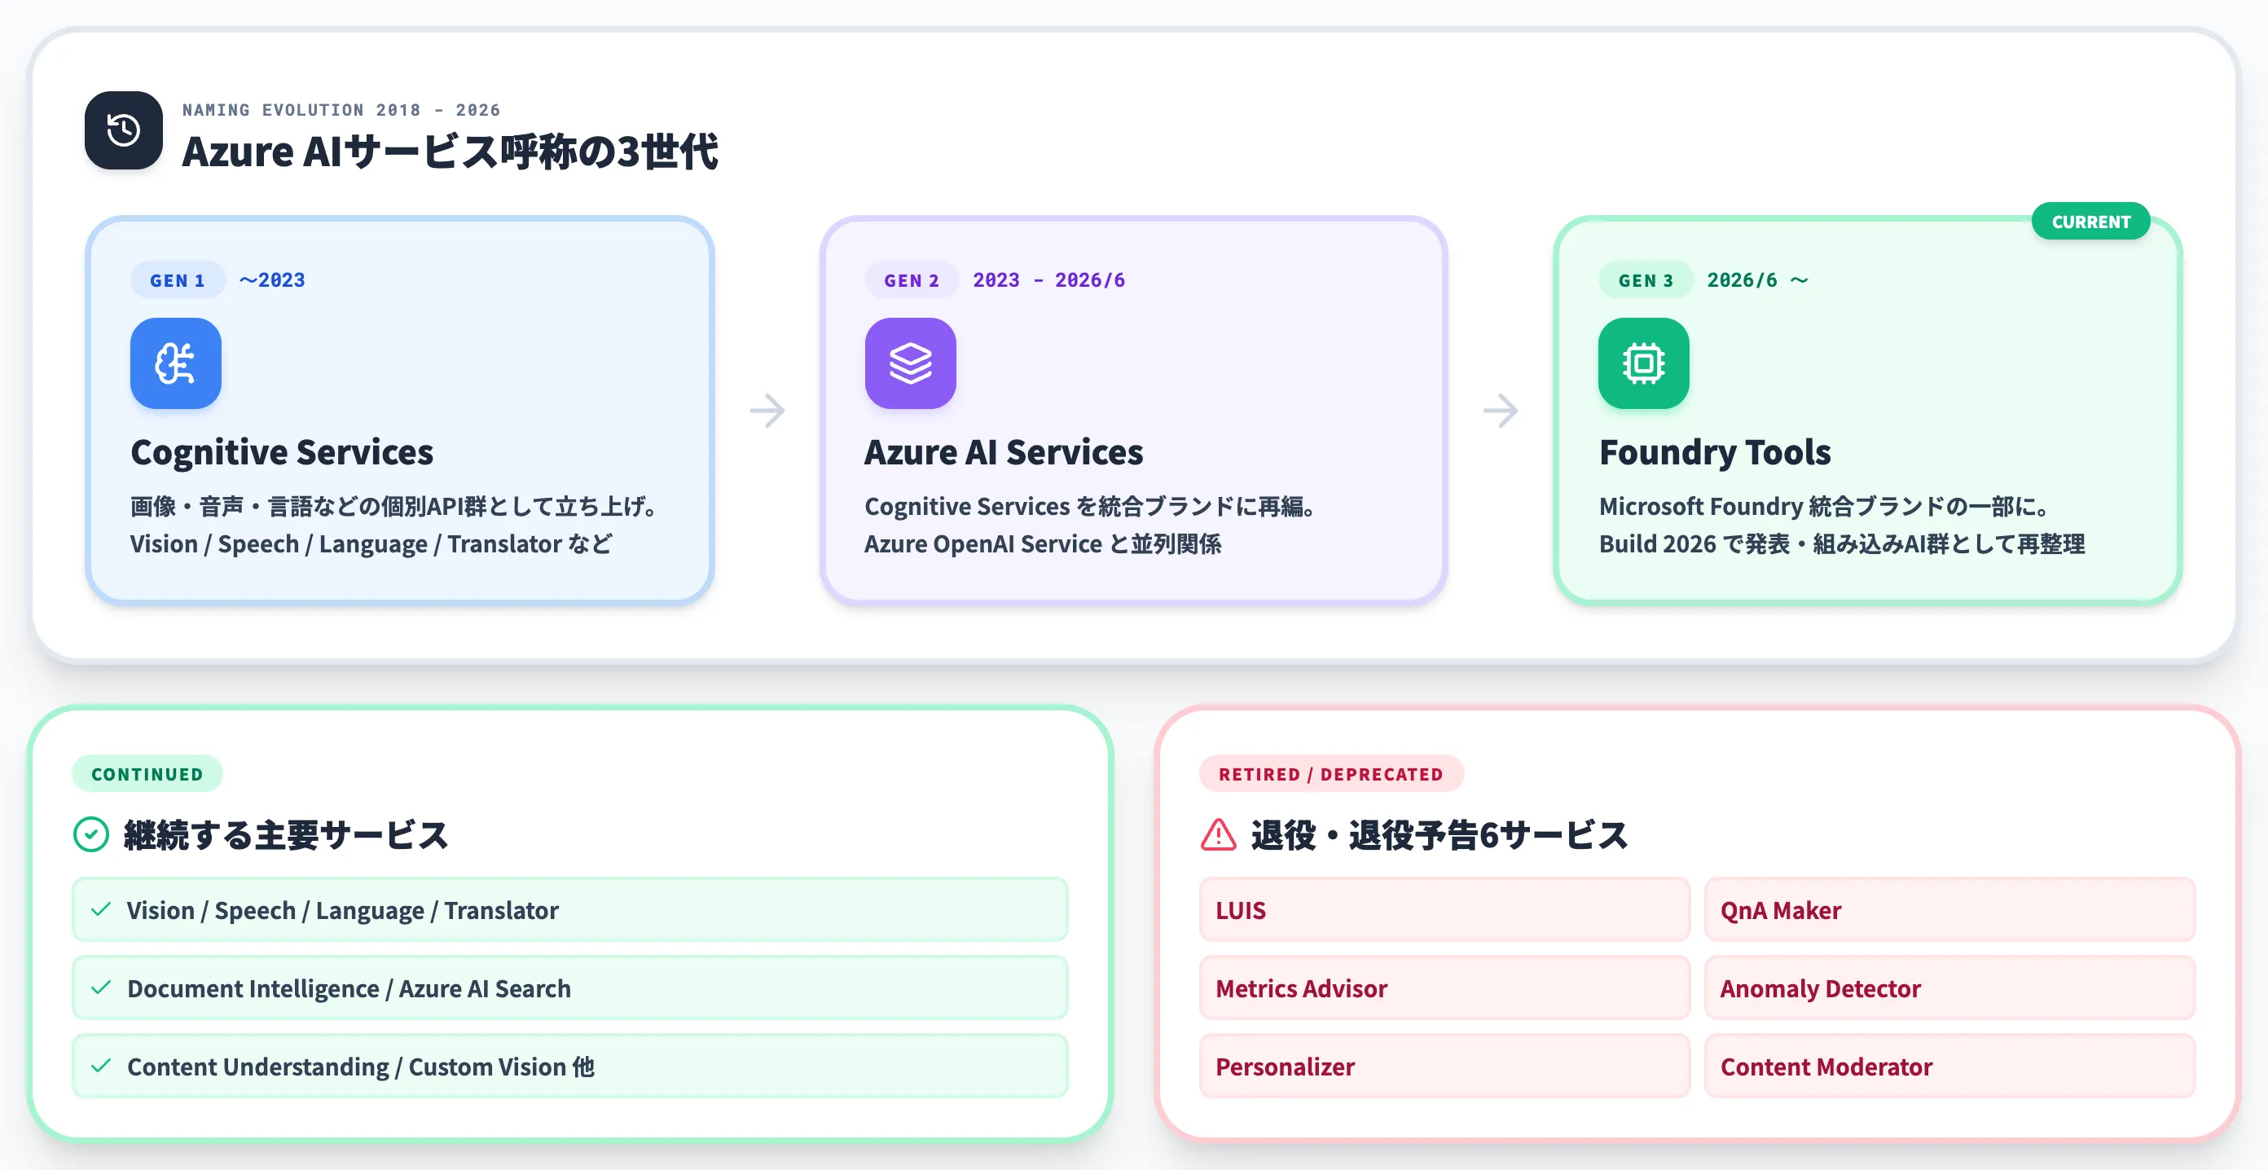
Task: Click checkmark next to Document Intelligence row
Action: (x=101, y=987)
